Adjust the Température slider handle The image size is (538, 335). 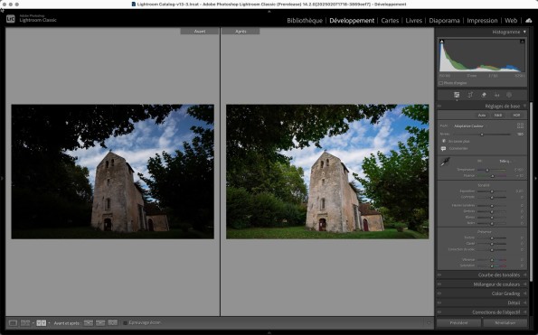pos(487,170)
